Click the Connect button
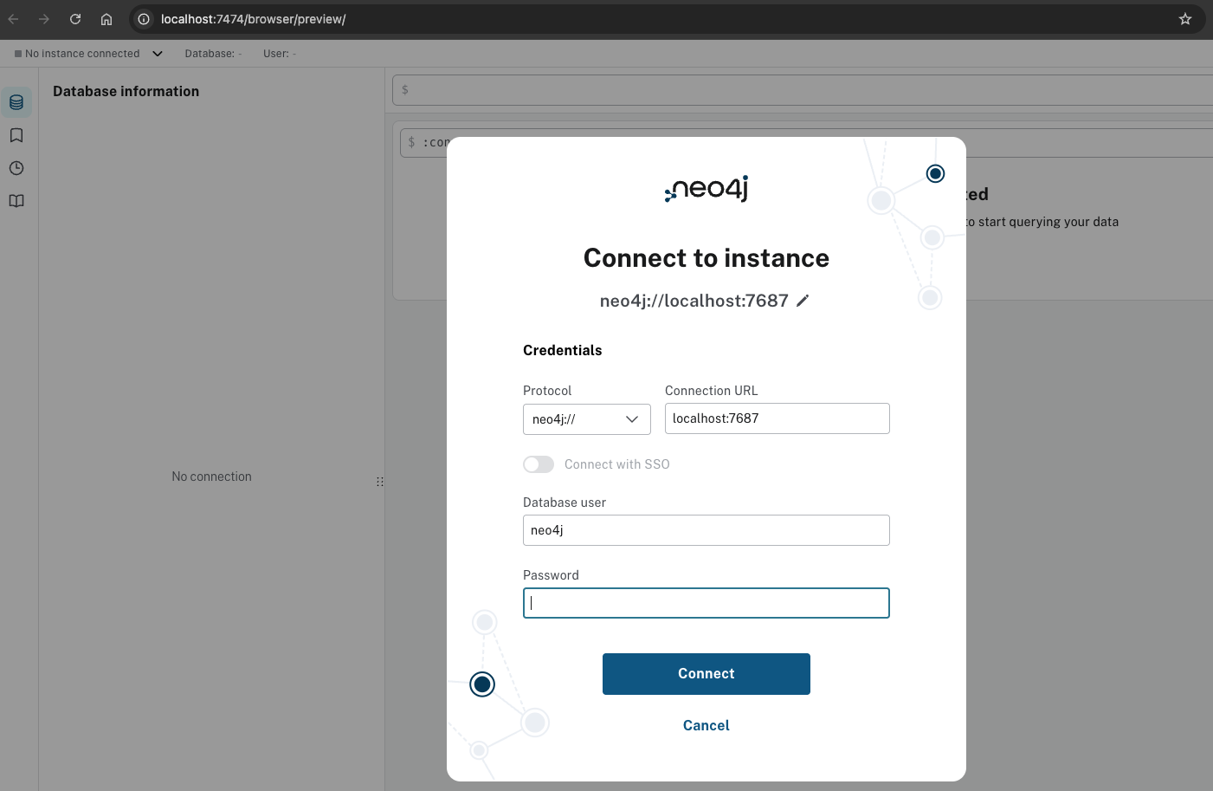This screenshot has height=791, width=1213. [x=706, y=674]
